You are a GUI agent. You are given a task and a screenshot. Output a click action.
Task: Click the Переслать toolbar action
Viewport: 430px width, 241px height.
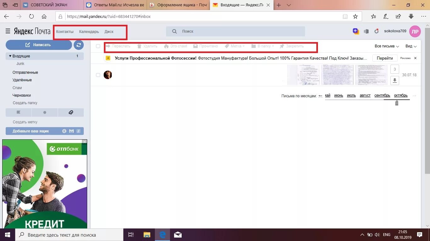[x=118, y=46]
